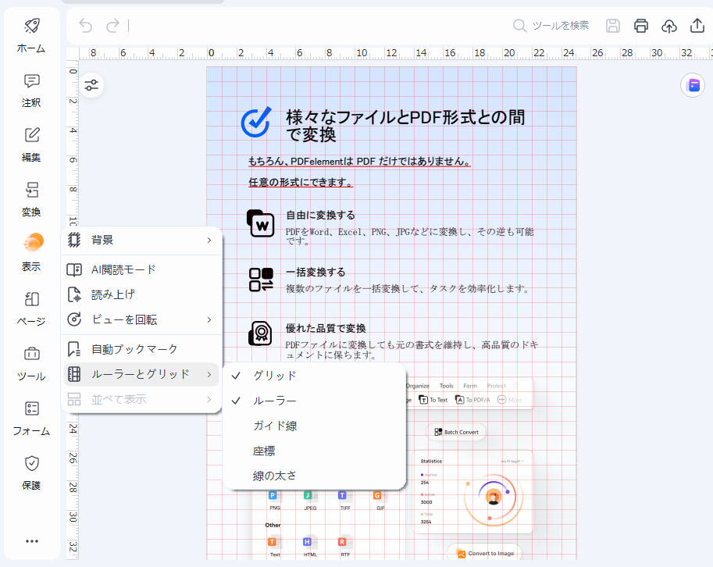Open the 変換 (Convert) panel
The width and height of the screenshot is (713, 567).
(x=30, y=198)
